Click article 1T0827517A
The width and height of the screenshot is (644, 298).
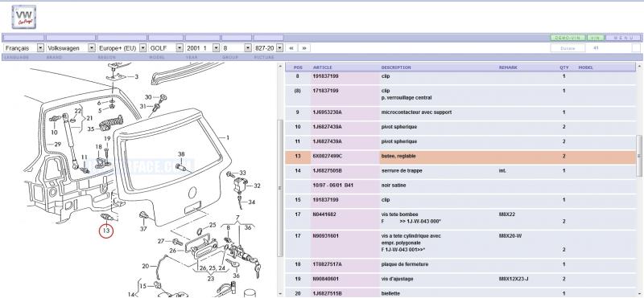pos(328,264)
